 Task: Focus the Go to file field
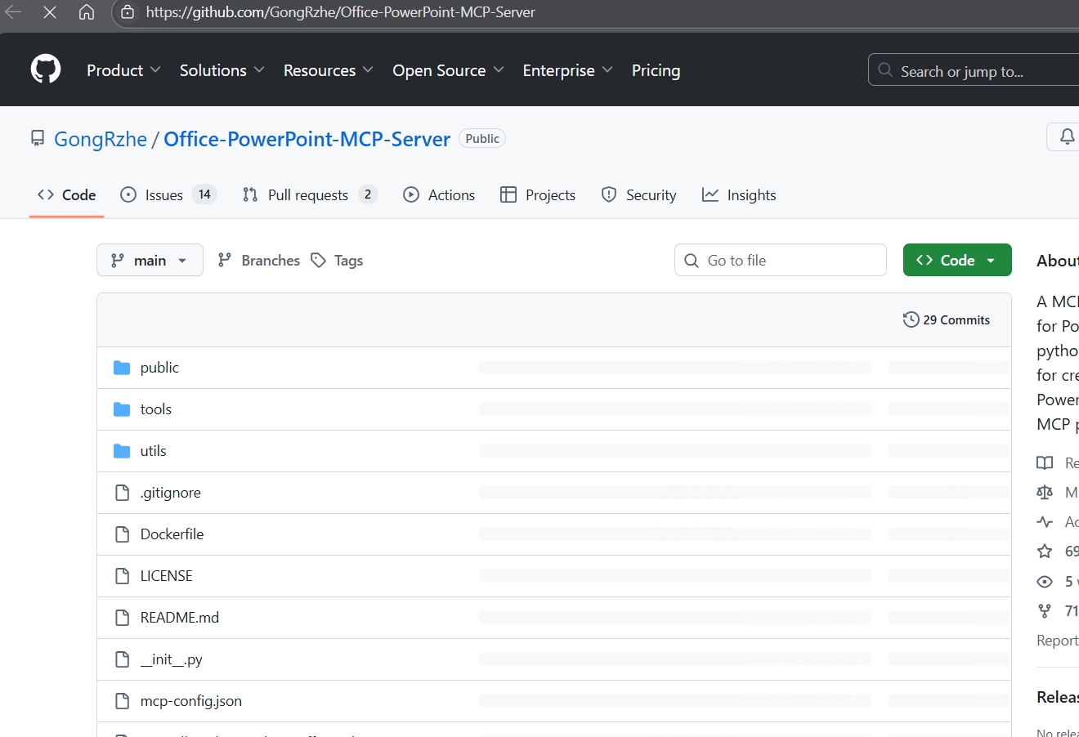pos(781,260)
